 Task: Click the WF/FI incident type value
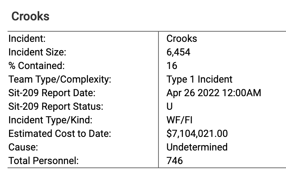click(x=180, y=120)
